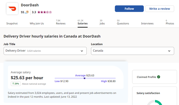Click the Write a review button

(160, 9)
